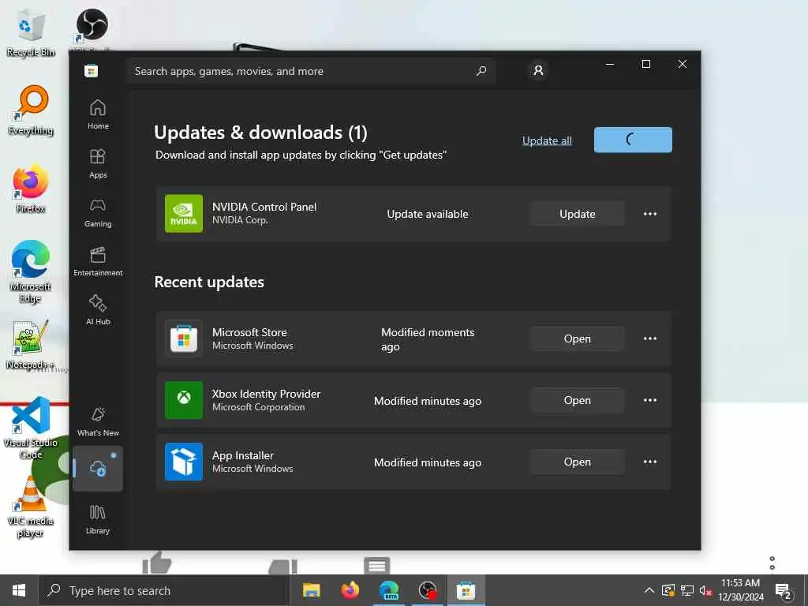Screen dimensions: 808x606
Task: Open Xbox Identity Provider
Action: [577, 400]
